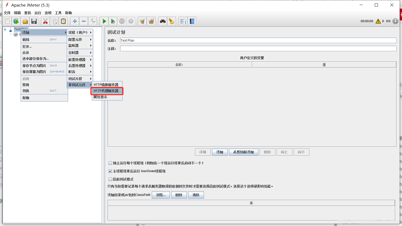Expand the 监听器 submenu
The width and height of the screenshot is (402, 226).
[x=80, y=46]
